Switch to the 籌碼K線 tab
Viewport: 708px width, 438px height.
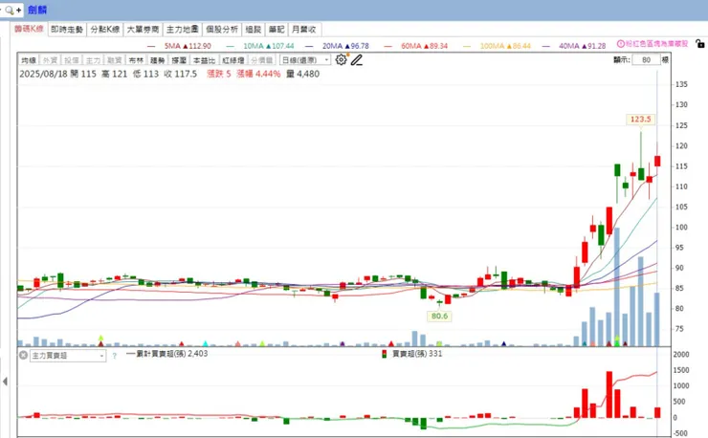point(29,29)
